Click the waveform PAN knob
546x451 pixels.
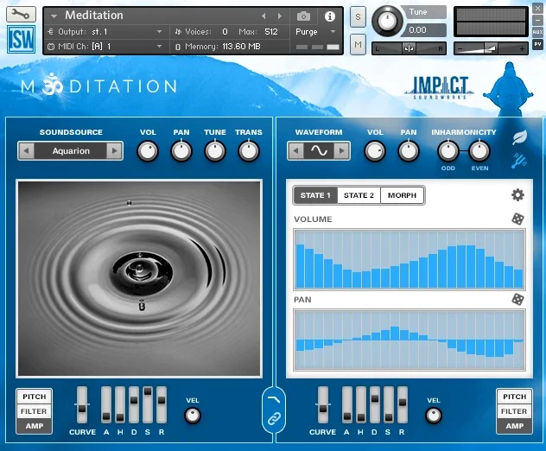coord(408,151)
